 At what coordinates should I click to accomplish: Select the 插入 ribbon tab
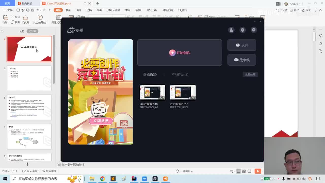69,10
